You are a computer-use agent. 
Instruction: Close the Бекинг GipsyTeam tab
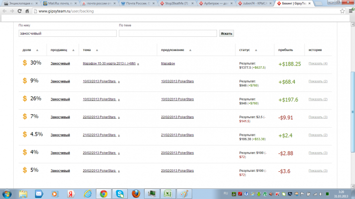(x=309, y=4)
